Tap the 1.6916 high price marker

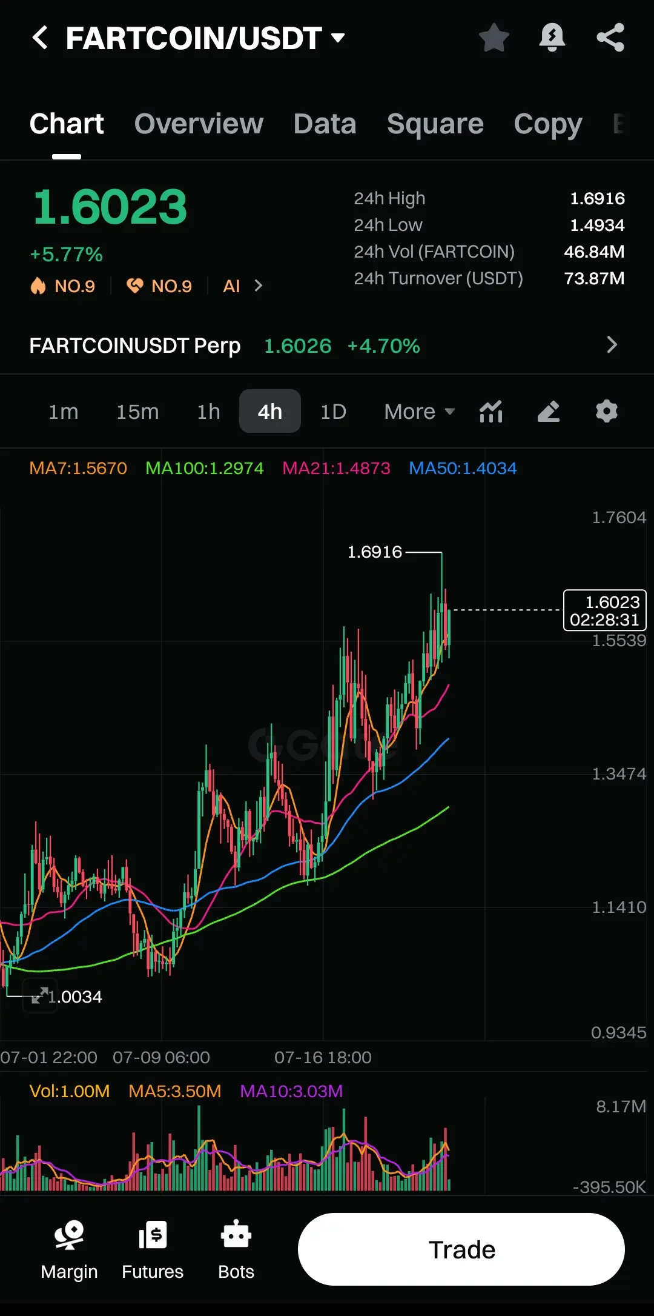[x=375, y=552]
